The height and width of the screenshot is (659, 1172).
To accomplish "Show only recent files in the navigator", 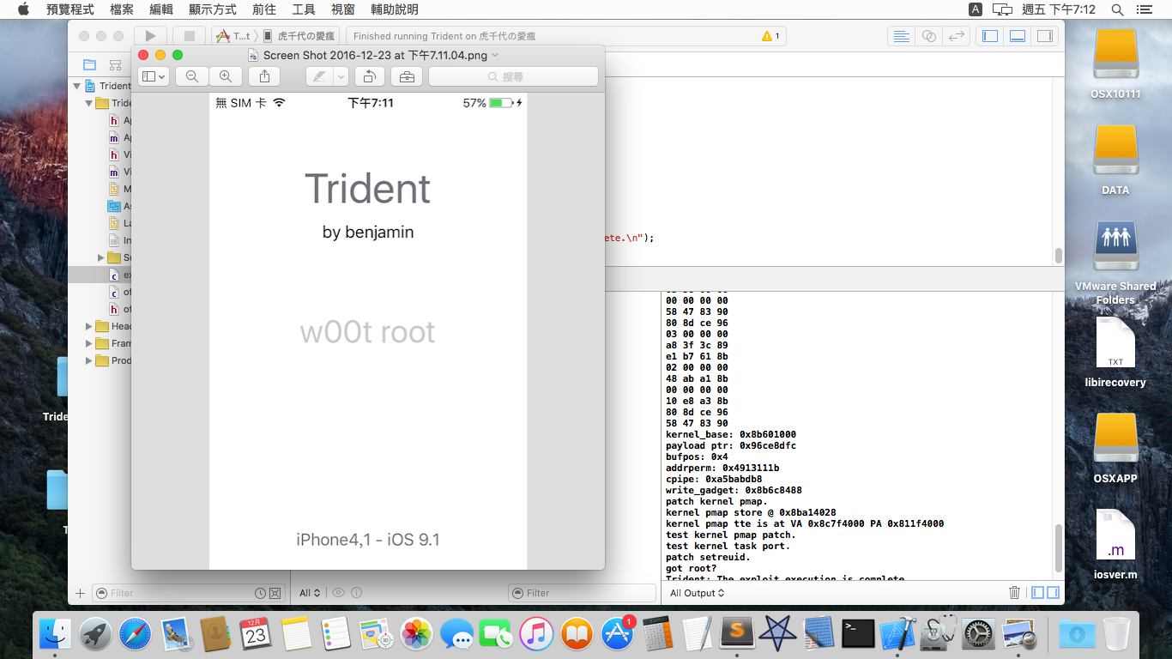I will (260, 593).
